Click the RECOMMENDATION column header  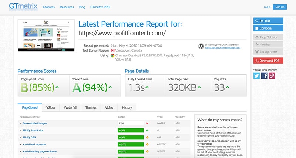point(30,117)
